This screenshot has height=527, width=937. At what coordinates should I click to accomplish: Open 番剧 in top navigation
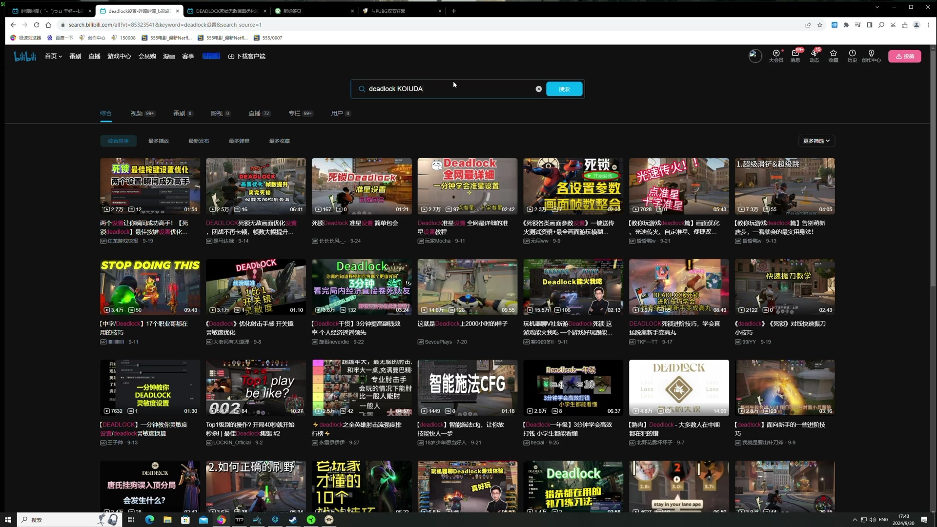point(75,56)
